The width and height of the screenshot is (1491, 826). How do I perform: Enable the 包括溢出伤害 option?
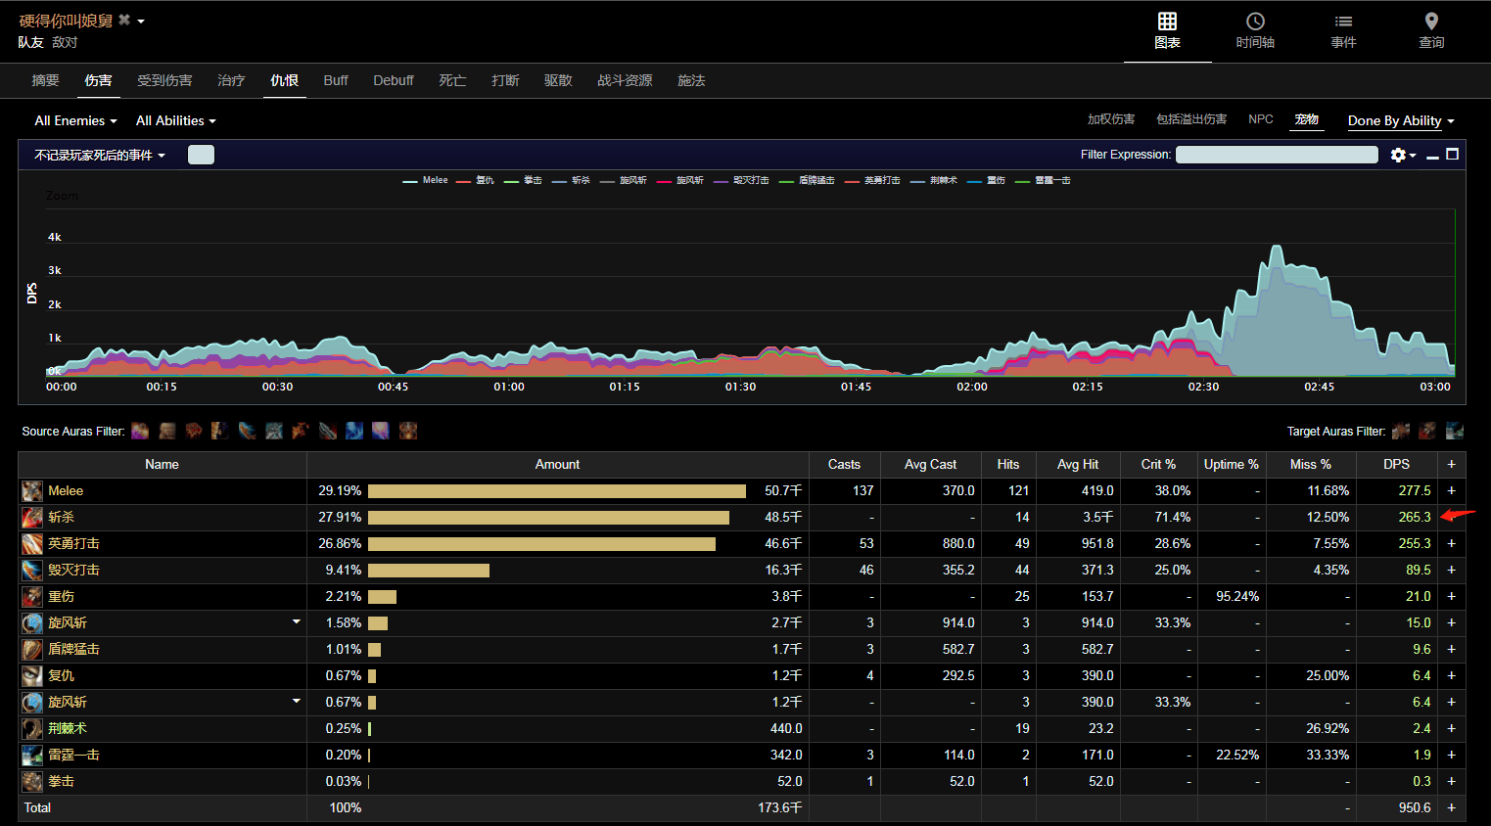[x=1191, y=119]
